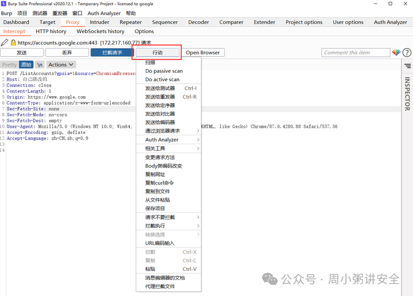Select Do passive scan
Viewport: 413px width, 296px height.
coord(169,71)
